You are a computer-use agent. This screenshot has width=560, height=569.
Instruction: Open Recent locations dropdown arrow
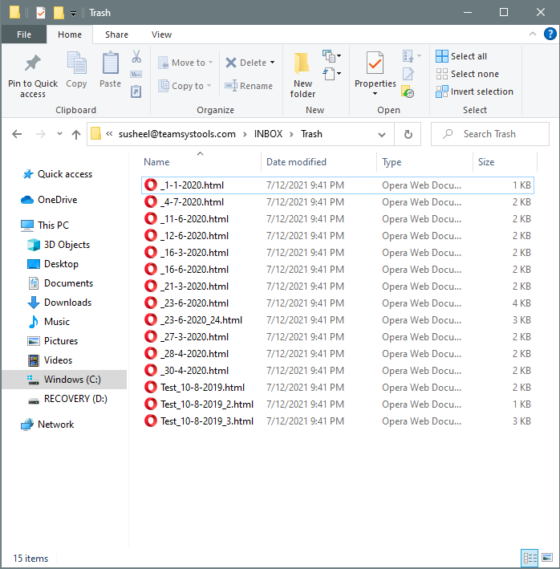point(59,134)
